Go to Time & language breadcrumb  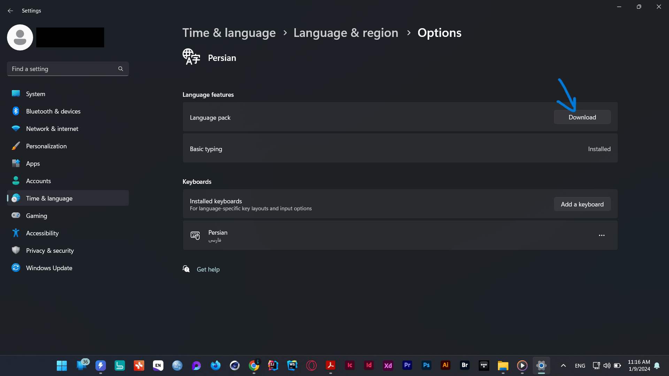tap(229, 33)
